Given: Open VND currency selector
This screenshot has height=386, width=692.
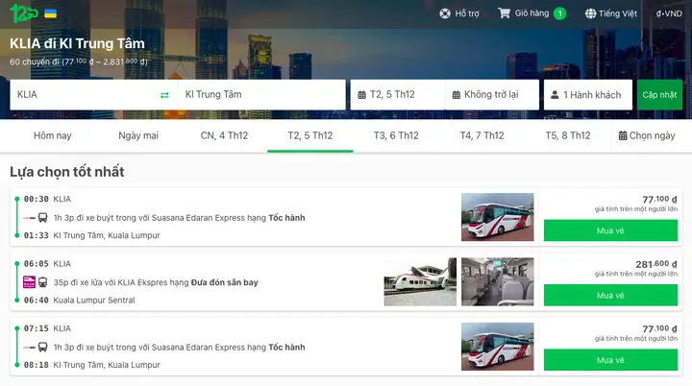Looking at the screenshot, I should 669,13.
